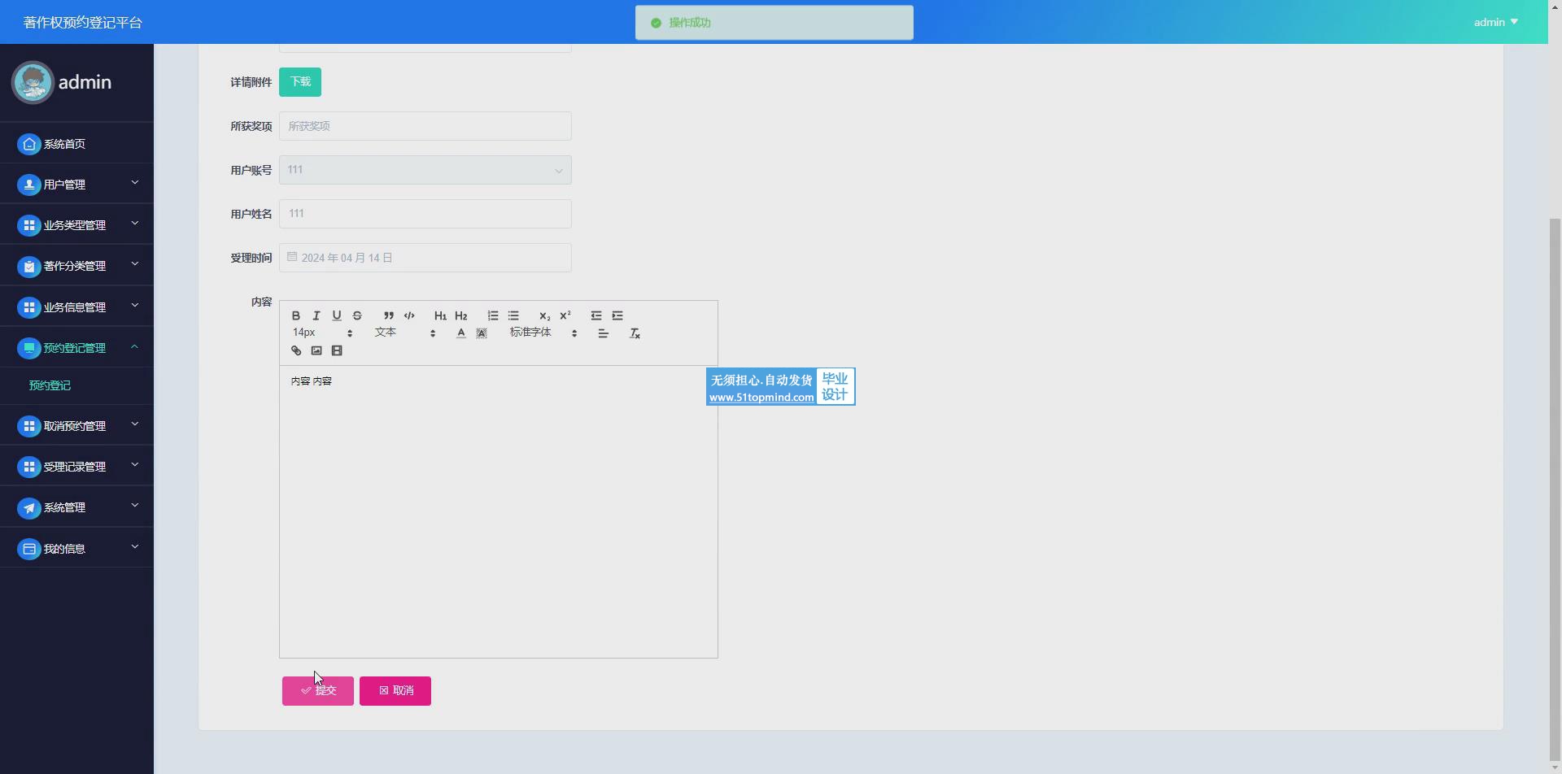
Task: Open the 用户账号 dropdown showing 111
Action: click(425, 170)
